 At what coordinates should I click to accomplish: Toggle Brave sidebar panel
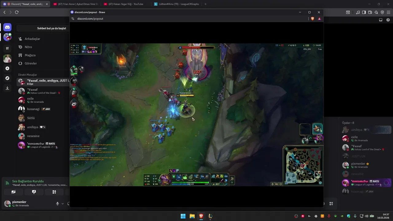pyautogui.click(x=364, y=12)
